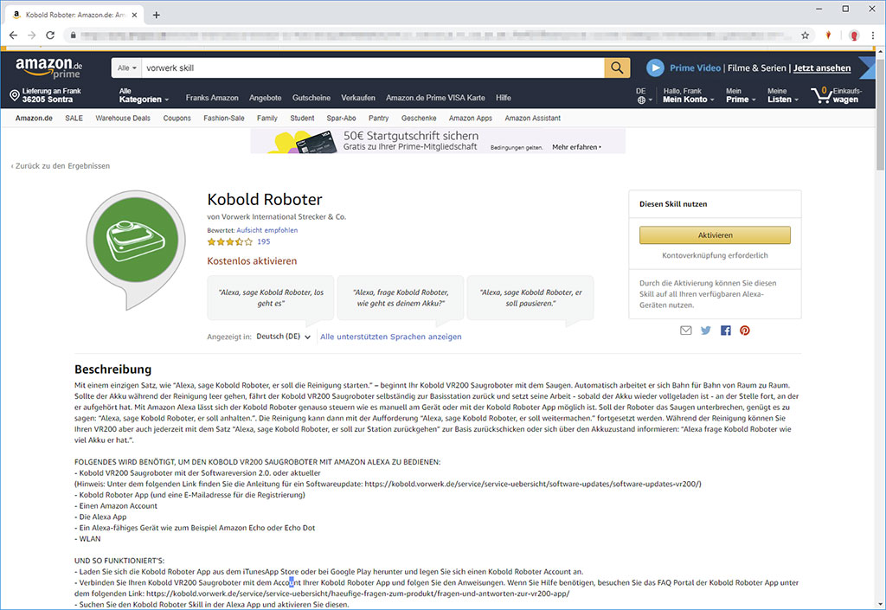Open Gutscheine nav item
This screenshot has height=610, width=886.
click(x=311, y=98)
